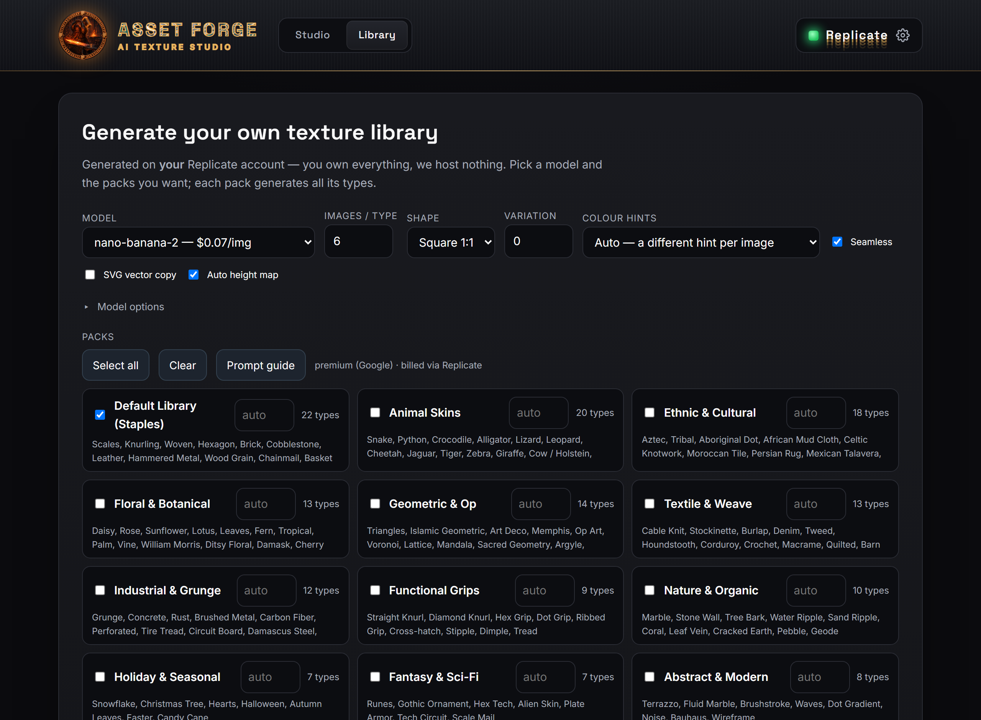The width and height of the screenshot is (981, 720).
Task: Uncheck the Default Library (Staples) pack
Action: pyautogui.click(x=100, y=415)
